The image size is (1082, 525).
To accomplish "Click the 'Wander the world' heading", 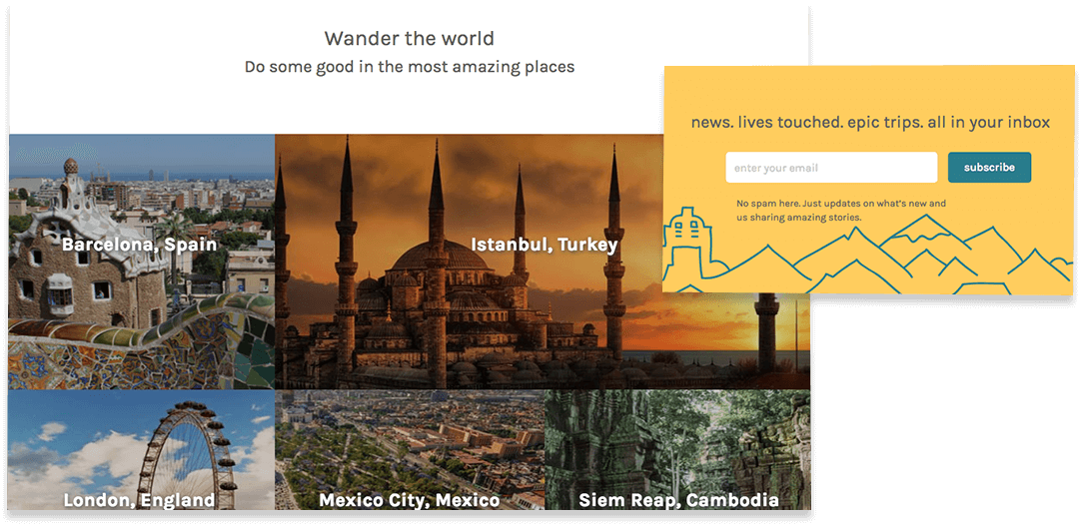I will (x=410, y=38).
